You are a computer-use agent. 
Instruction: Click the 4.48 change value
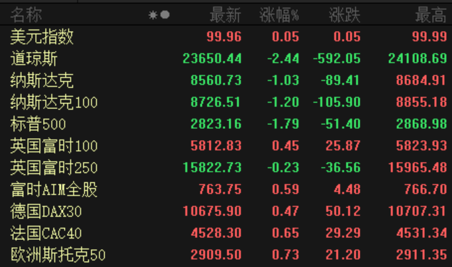347,190
